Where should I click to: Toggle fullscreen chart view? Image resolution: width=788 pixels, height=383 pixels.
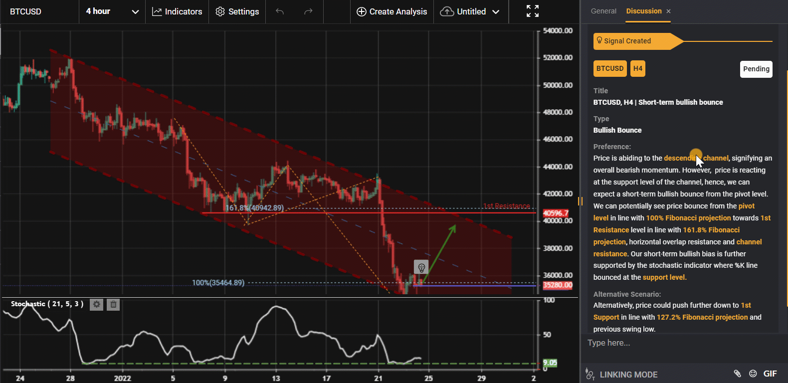pyautogui.click(x=533, y=11)
